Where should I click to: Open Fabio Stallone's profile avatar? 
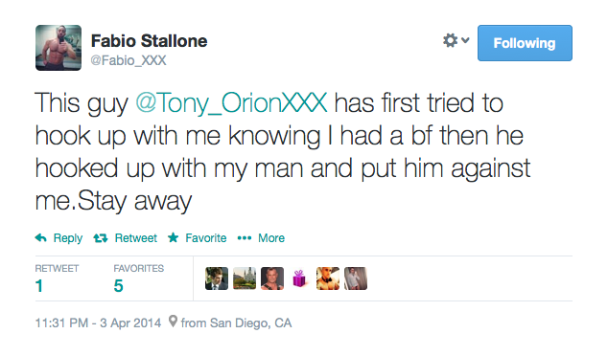pos(58,48)
